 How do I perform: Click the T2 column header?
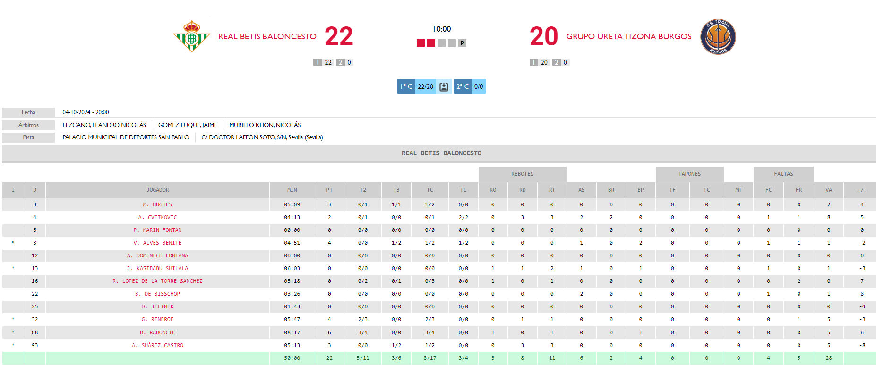click(363, 190)
